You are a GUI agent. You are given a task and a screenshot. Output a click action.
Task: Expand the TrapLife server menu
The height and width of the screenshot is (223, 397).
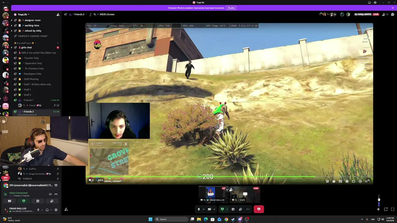tap(24, 15)
